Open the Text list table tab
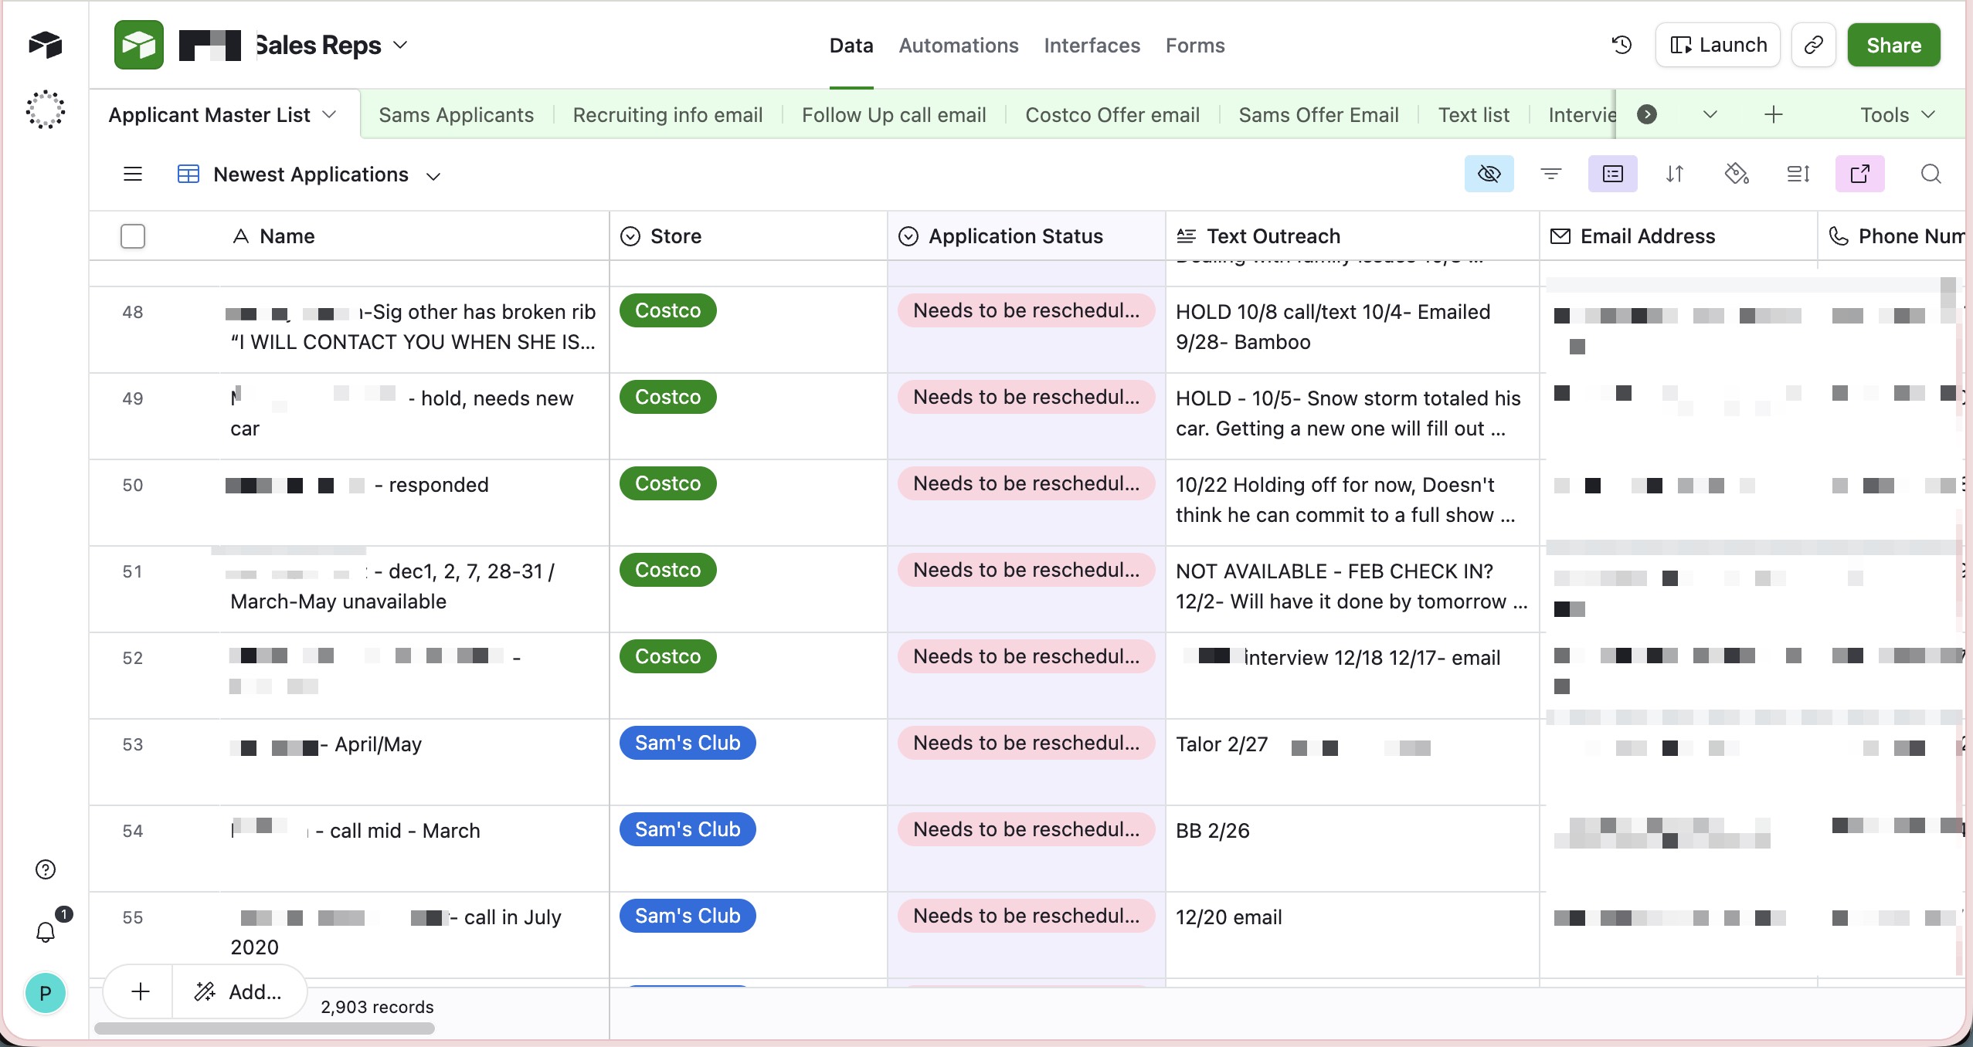Image resolution: width=1973 pixels, height=1047 pixels. pos(1473,114)
